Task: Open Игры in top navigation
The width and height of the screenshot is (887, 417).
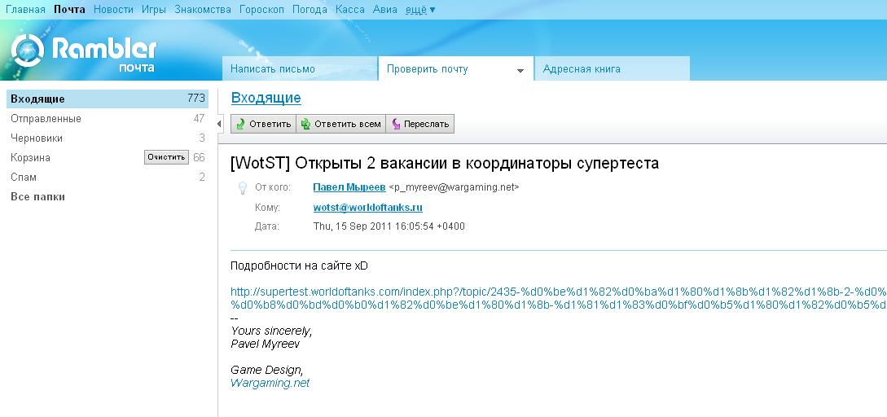Action: pyautogui.click(x=155, y=10)
